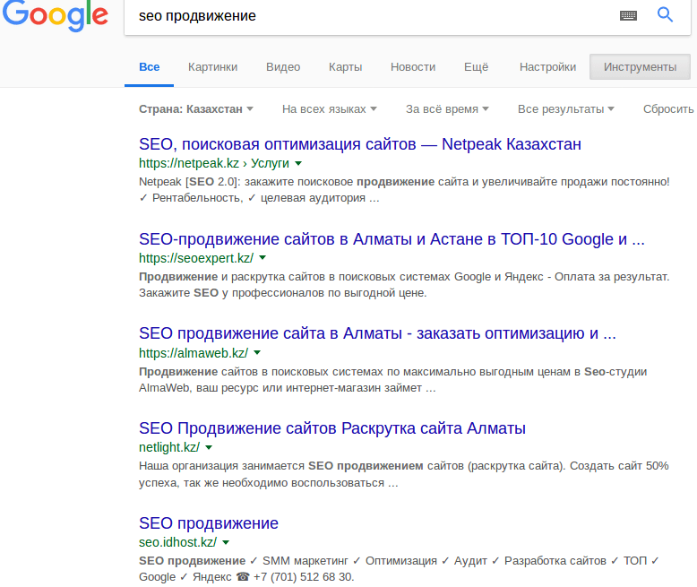This screenshot has height=587, width=697.
Task: Open the Все результаты dropdown
Action: 566,109
